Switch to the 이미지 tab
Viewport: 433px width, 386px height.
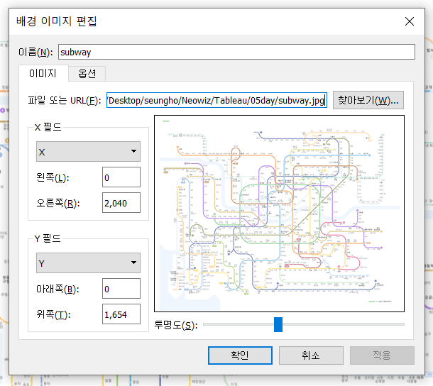click(43, 74)
